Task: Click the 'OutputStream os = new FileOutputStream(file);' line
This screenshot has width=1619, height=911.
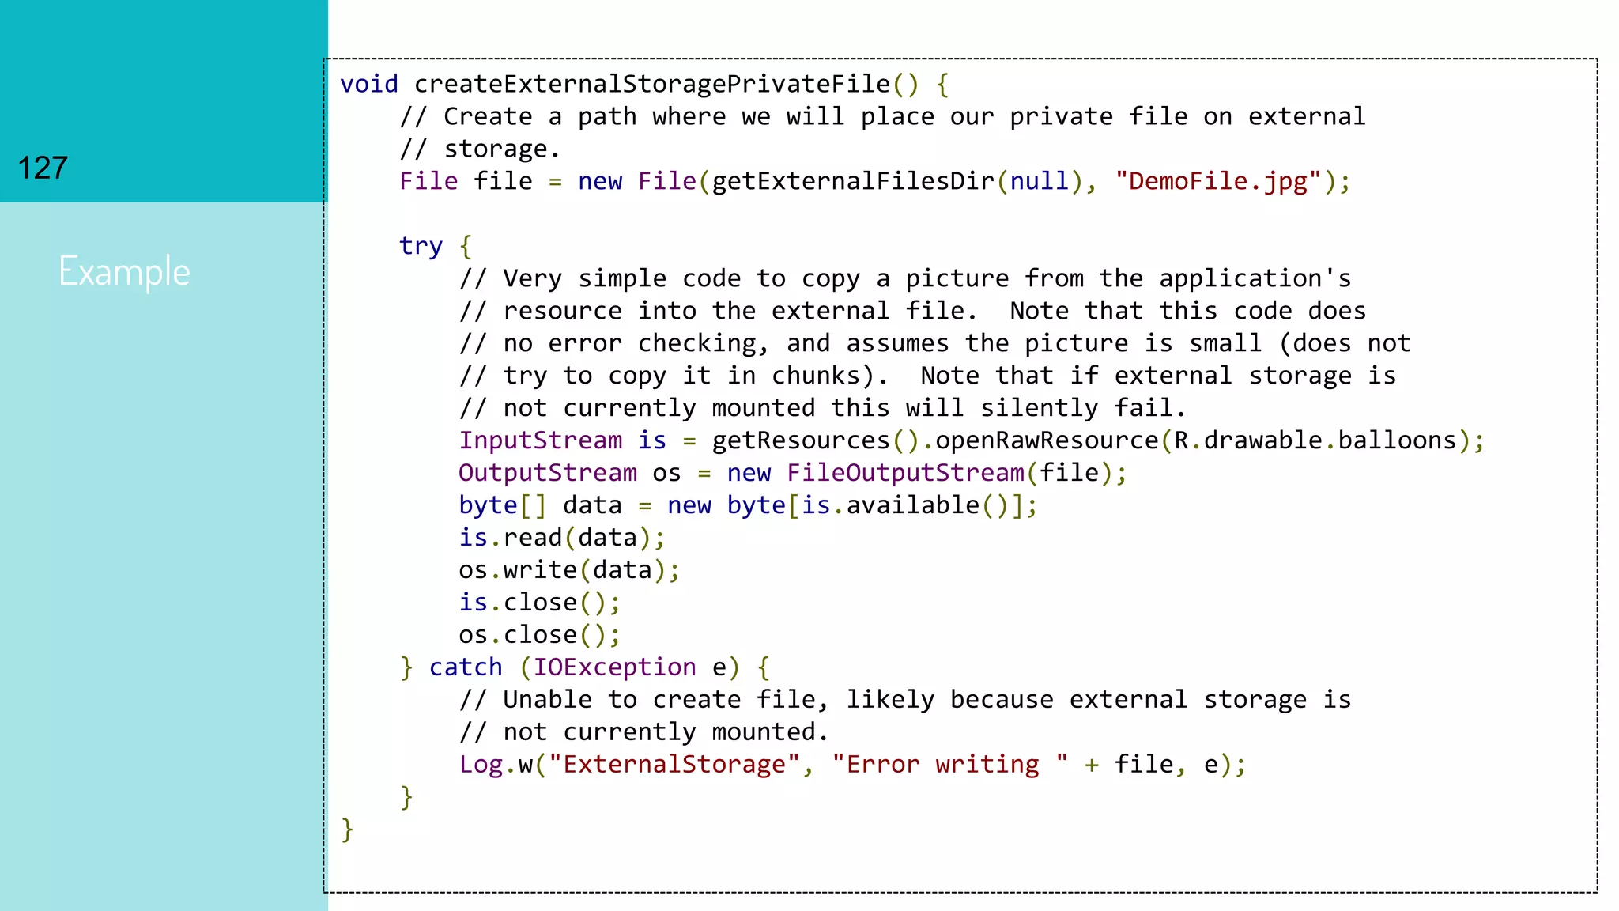Action: pyautogui.click(x=793, y=473)
